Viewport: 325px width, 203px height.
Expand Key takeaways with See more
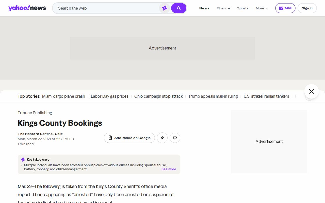point(169,169)
